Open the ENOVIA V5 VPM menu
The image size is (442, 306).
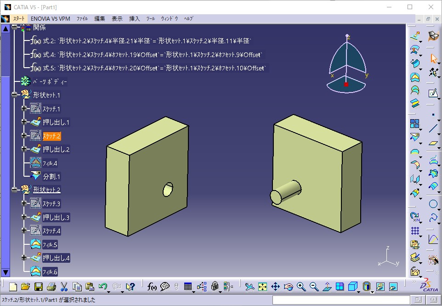[x=50, y=19]
